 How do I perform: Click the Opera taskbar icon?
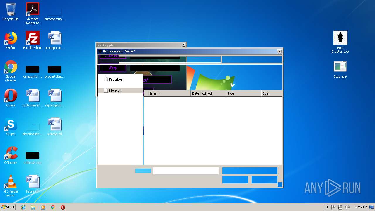pyautogui.click(x=63, y=207)
